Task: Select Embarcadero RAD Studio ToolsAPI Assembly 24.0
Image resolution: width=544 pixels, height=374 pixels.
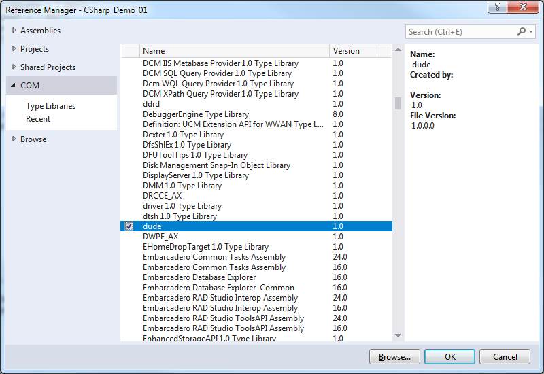Action: pos(256,318)
